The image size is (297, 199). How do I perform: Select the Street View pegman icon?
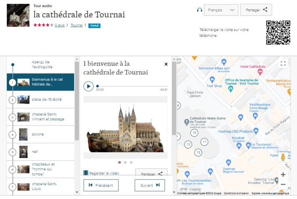pos(283,157)
